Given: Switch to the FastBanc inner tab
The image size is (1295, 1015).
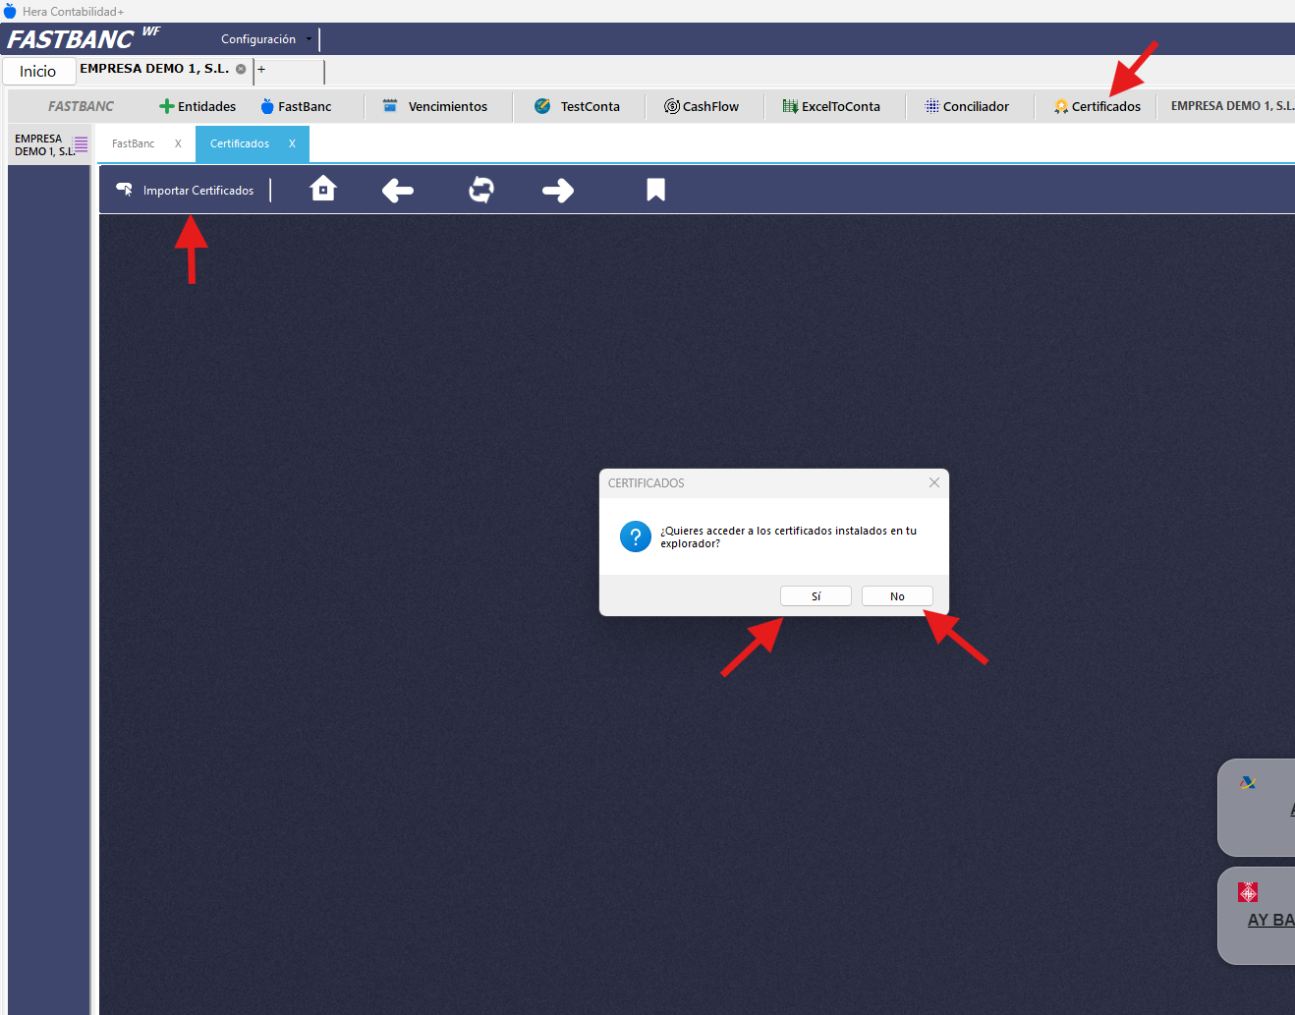Looking at the screenshot, I should [134, 143].
